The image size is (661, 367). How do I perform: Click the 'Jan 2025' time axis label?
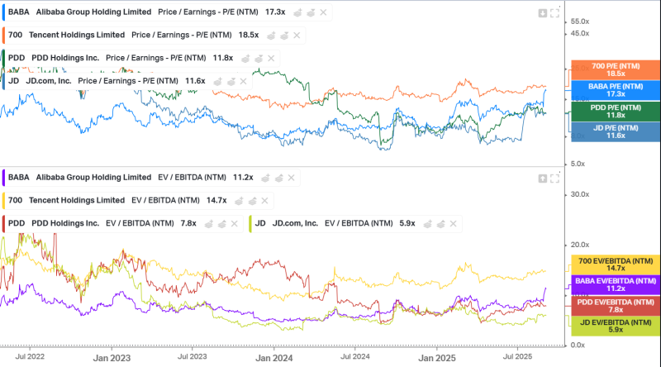[x=437, y=358]
